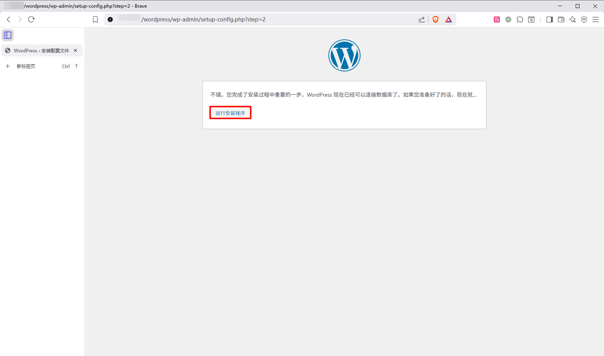Image resolution: width=604 pixels, height=356 pixels.
Task: Toggle the Brave sidebar panel
Action: pyautogui.click(x=550, y=19)
